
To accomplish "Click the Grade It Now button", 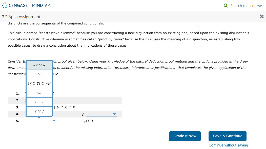I will 185,136.
